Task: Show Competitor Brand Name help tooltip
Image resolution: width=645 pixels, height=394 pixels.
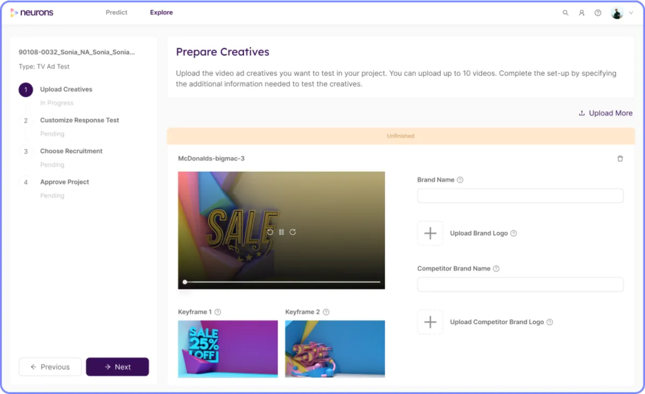Action: pyautogui.click(x=496, y=268)
